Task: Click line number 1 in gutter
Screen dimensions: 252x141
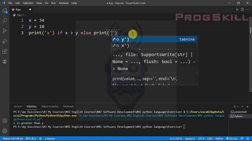Action: 22,20
